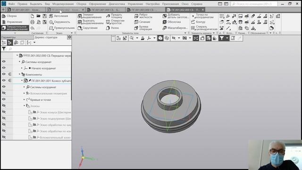Click the funnel filter icon above the tree
This screenshot has height=170, width=302.
pos(4,49)
